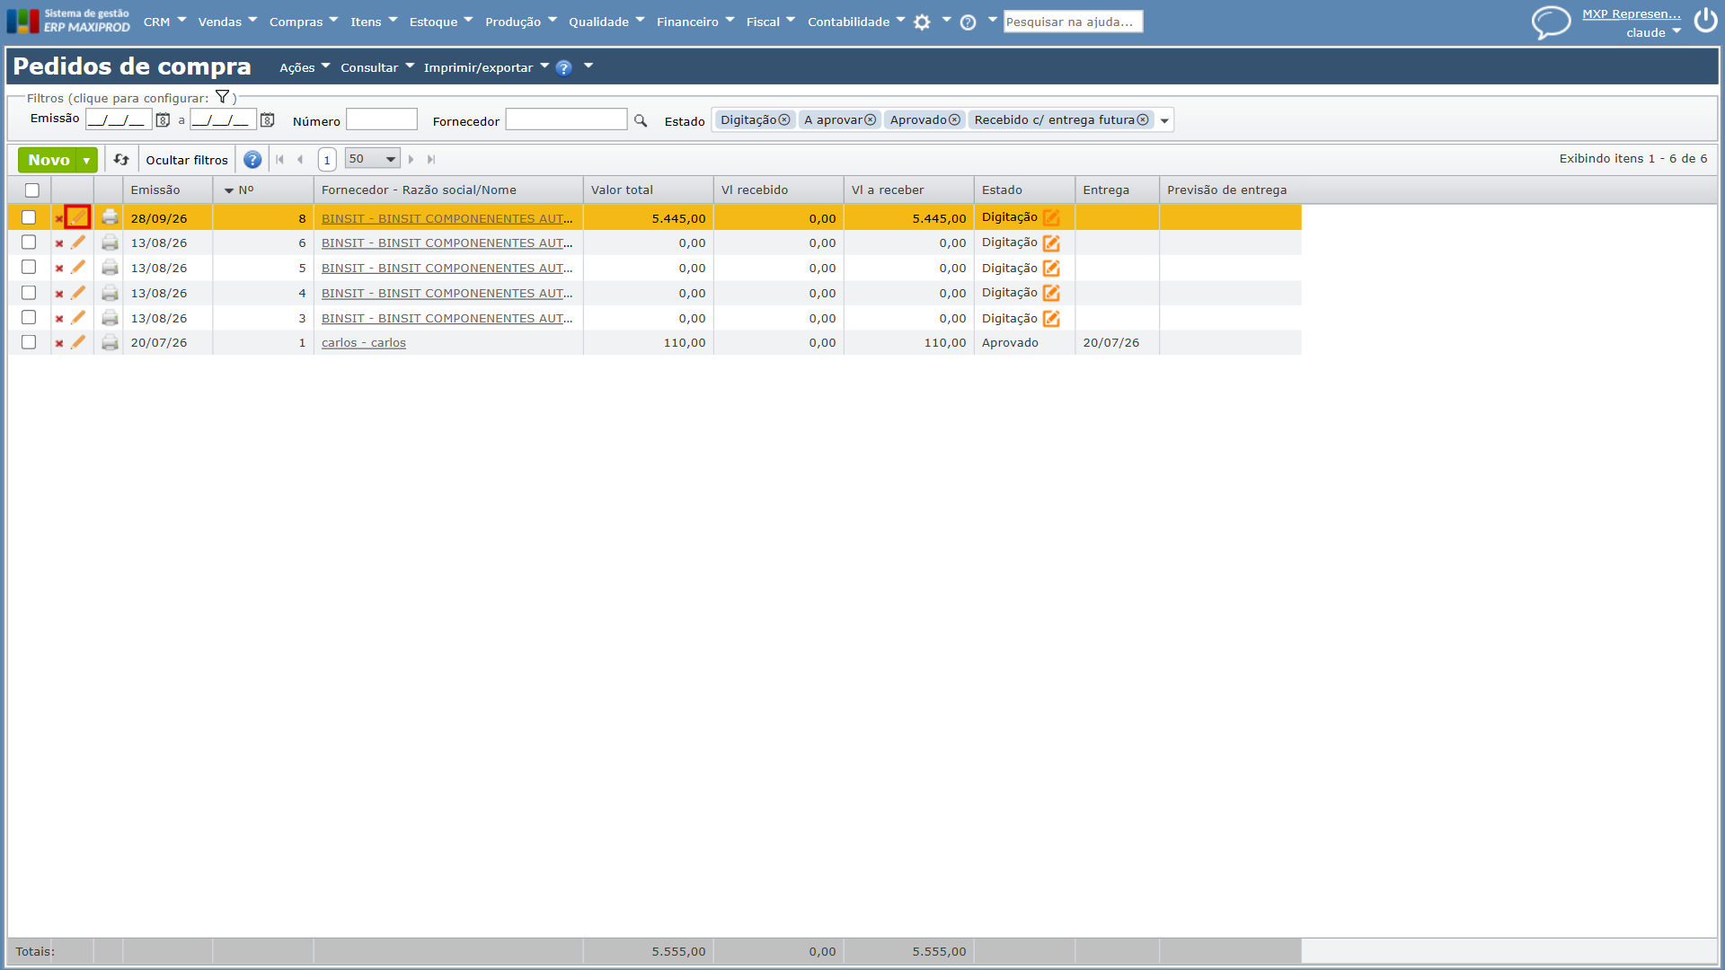The width and height of the screenshot is (1725, 970).
Task: Open the state edit icon for order 8
Action: tap(1051, 217)
